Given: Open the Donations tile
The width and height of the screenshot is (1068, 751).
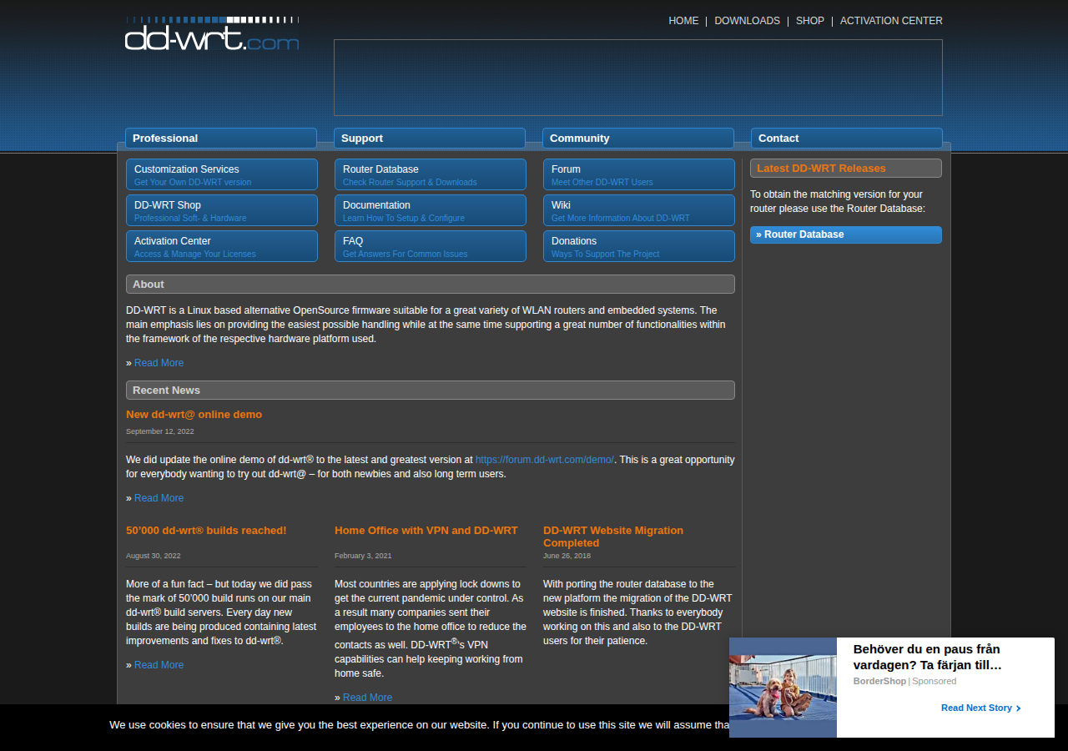Looking at the screenshot, I should click(639, 246).
